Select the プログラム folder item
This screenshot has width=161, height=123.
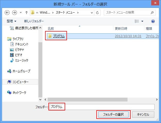click(59, 36)
